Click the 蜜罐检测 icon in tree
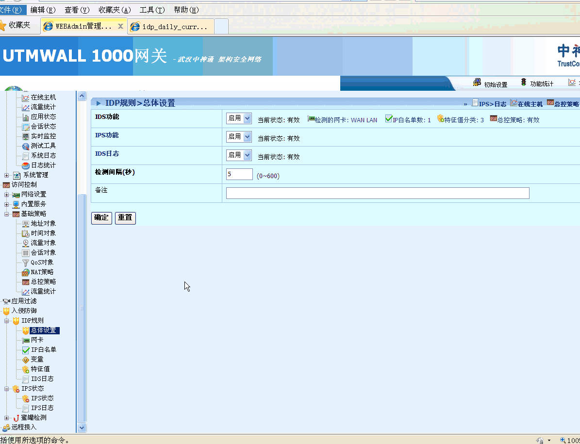This screenshot has height=444, width=580. click(16, 418)
